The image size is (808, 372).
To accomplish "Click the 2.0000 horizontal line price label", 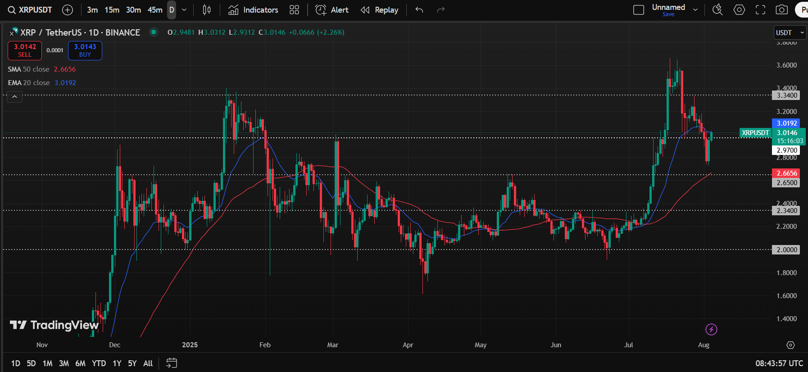I will coord(786,250).
